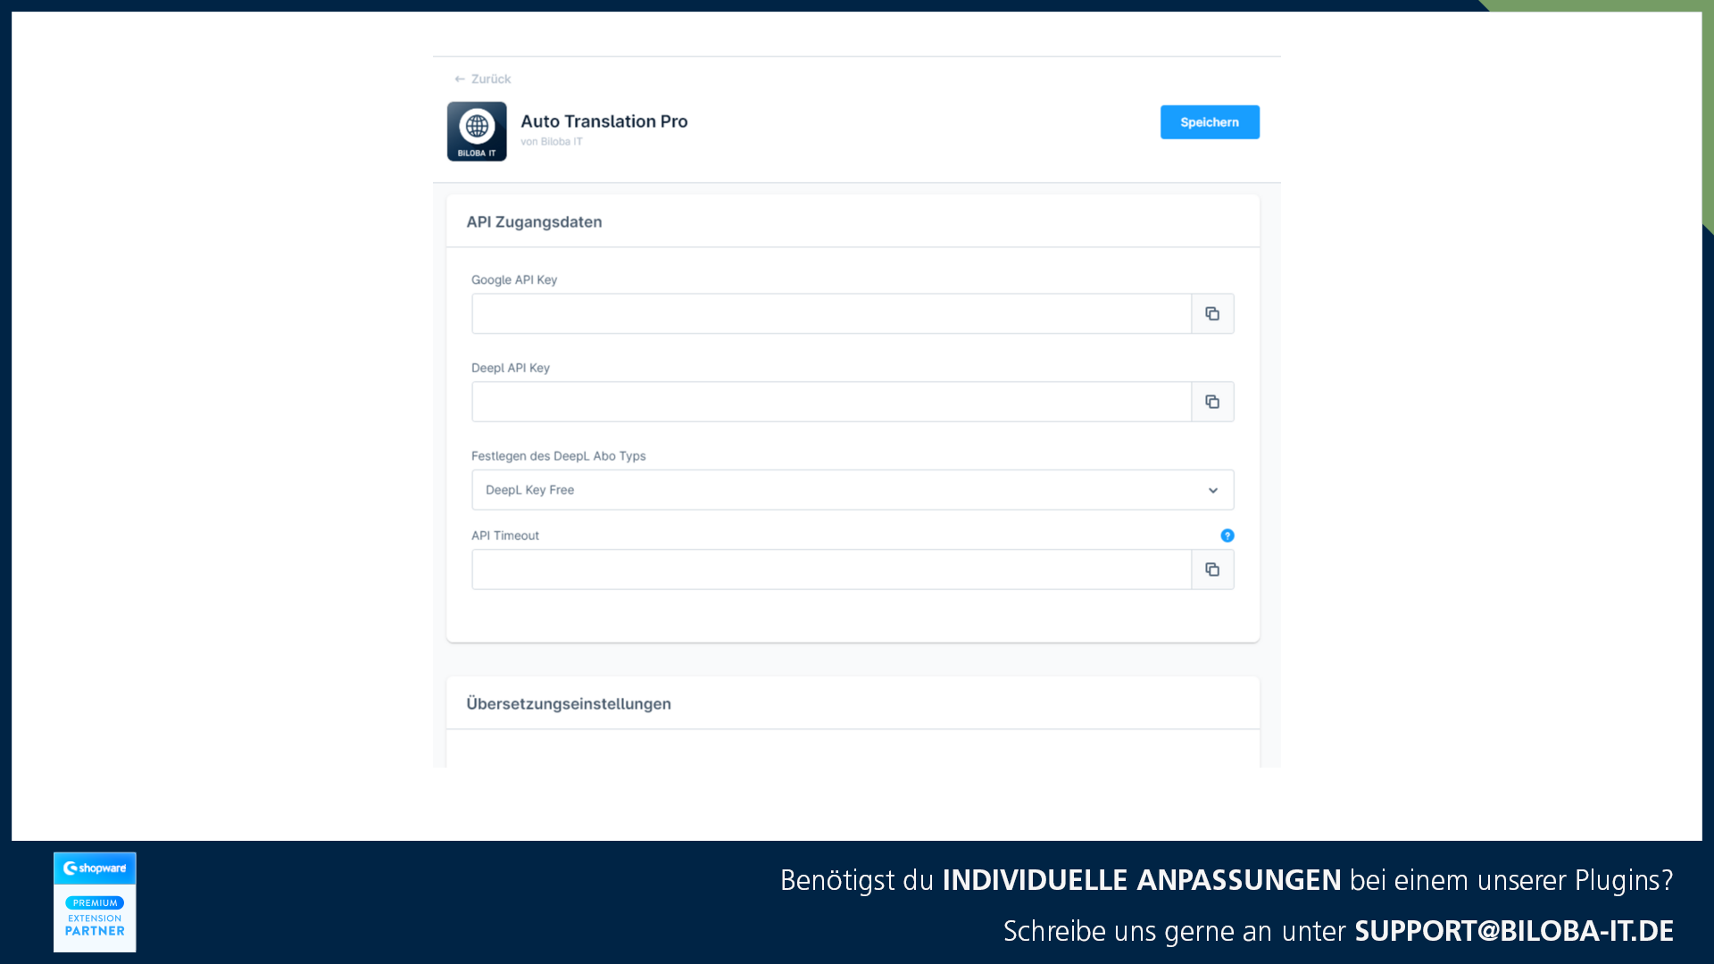Screen dimensions: 1714x964
Task: Focus the Google API Key input field
Action: [x=831, y=313]
